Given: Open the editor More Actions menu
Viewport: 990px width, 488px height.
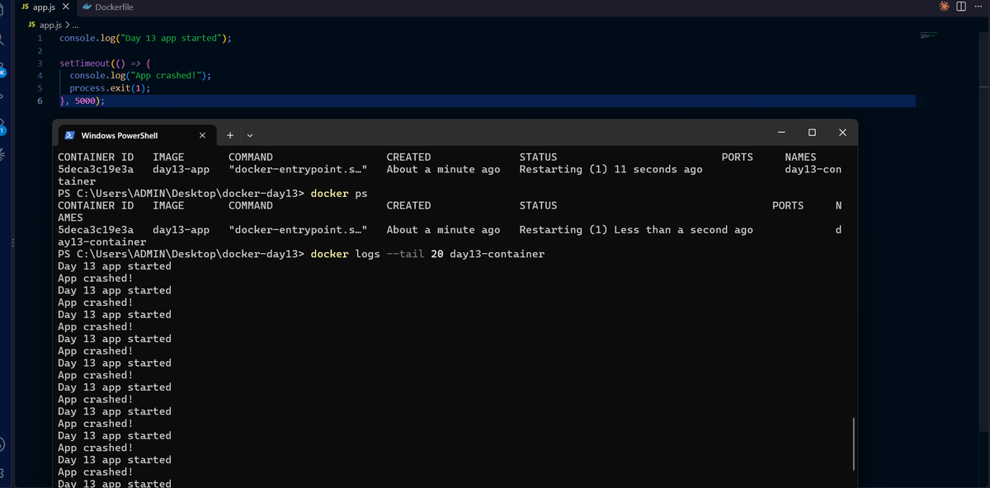Looking at the screenshot, I should [x=978, y=7].
